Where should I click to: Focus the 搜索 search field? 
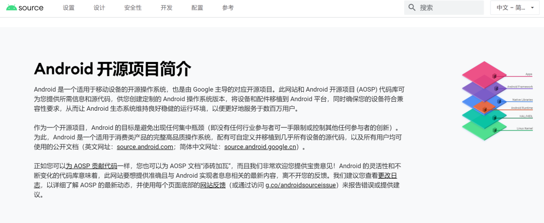[444, 8]
